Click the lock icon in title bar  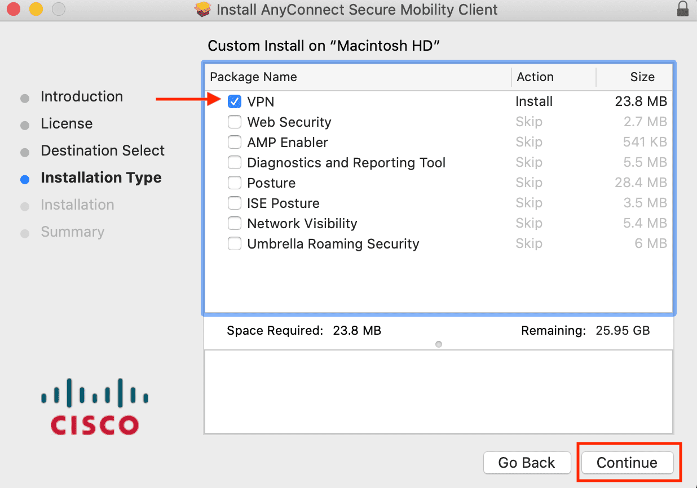[x=683, y=10]
